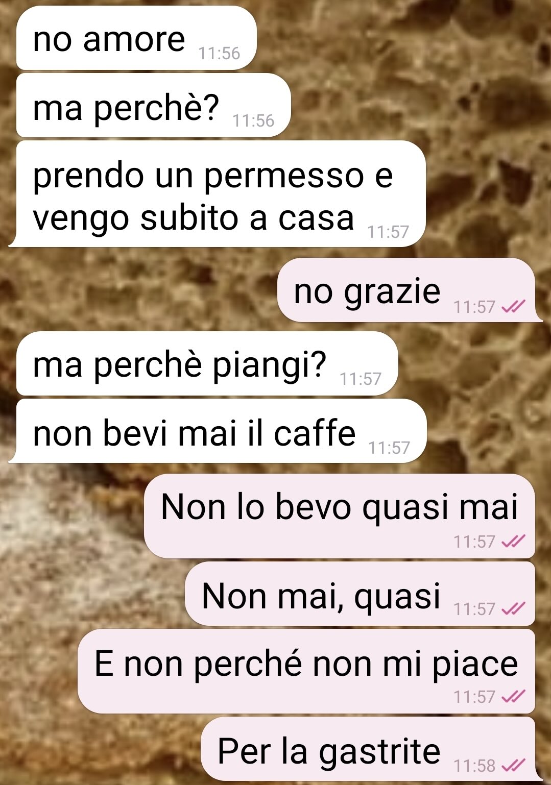The image size is (551, 785).
Task: Tap the double-check on "E non perché non mi piace"
Action: pyautogui.click(x=514, y=697)
